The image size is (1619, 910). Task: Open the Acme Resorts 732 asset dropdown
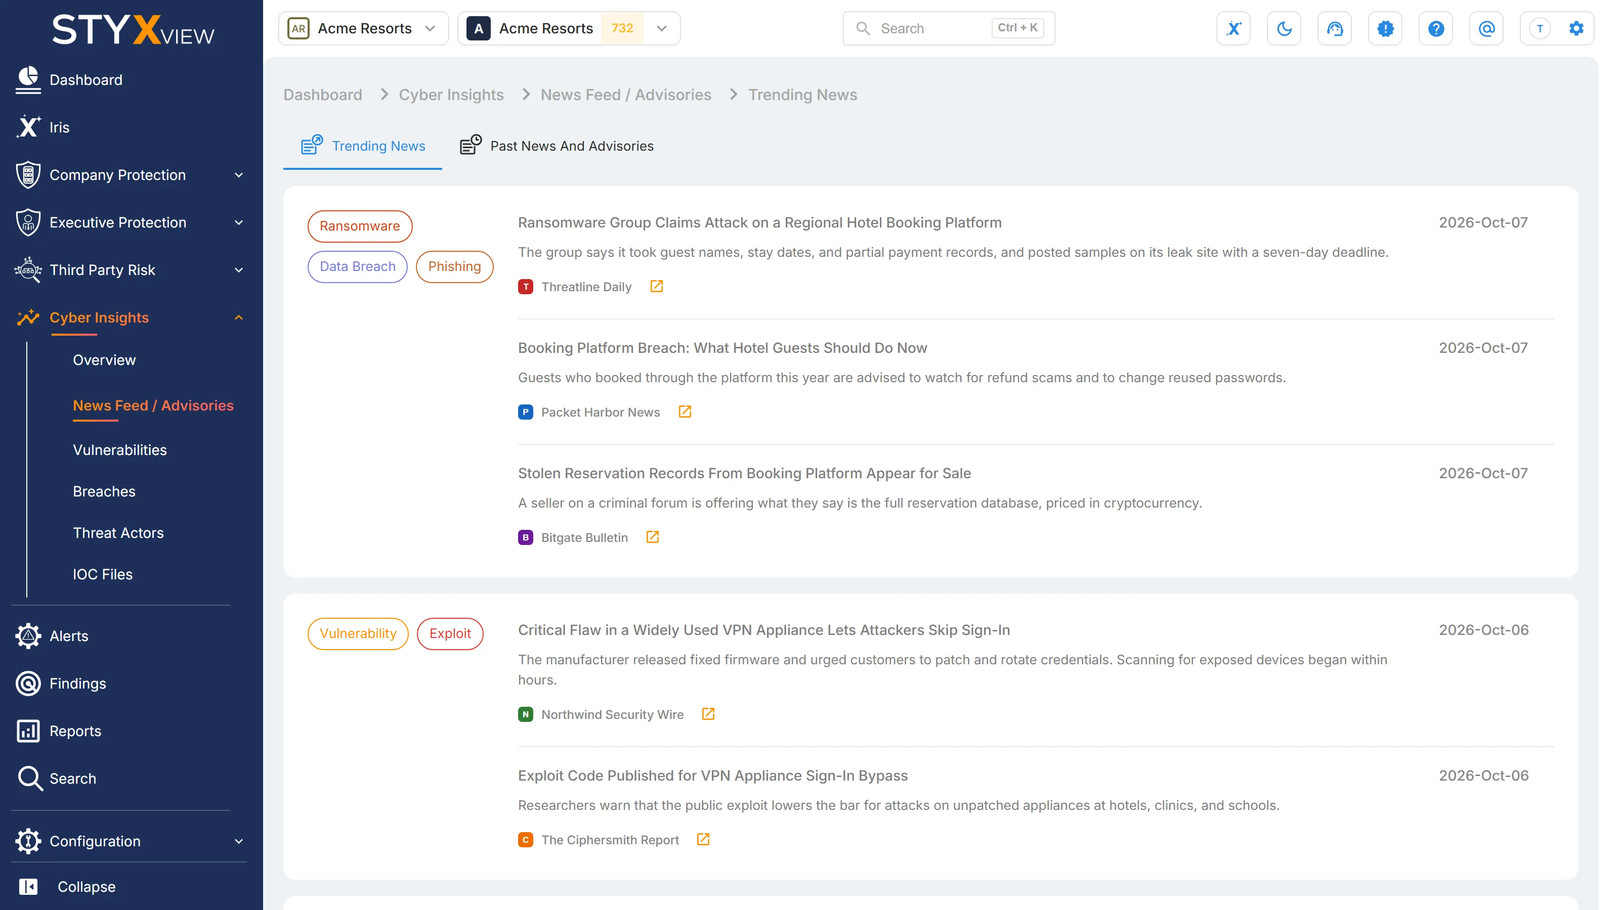click(569, 28)
